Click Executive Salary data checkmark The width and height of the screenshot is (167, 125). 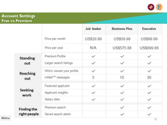[x=149, y=99]
